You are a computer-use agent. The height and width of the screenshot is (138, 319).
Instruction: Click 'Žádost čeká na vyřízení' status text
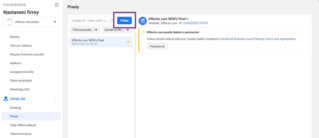coord(84,44)
